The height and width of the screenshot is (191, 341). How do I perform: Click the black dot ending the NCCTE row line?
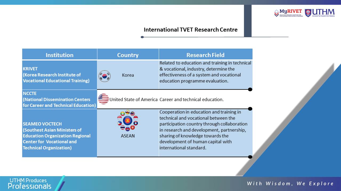pyautogui.click(x=250, y=109)
